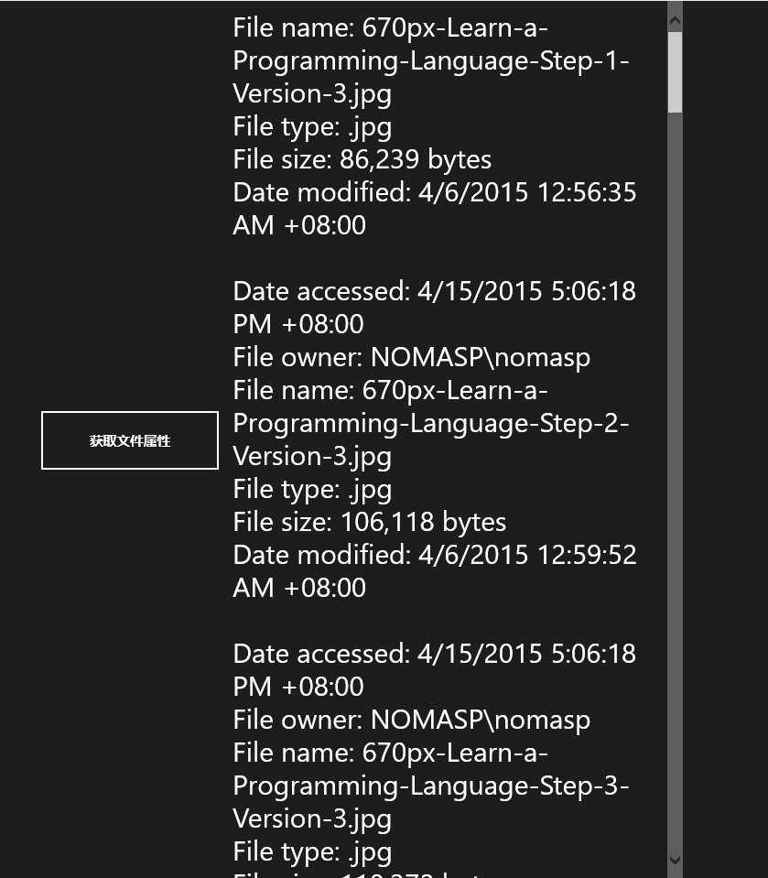The image size is (768, 878).
Task: Click the second "File owner: NOMASP\nomasp" line
Action: (x=411, y=720)
